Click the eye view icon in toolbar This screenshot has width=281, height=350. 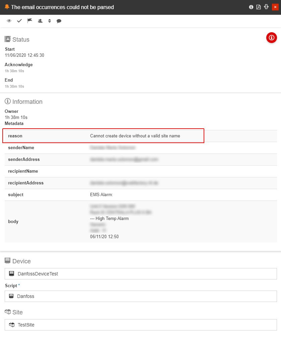click(x=9, y=21)
